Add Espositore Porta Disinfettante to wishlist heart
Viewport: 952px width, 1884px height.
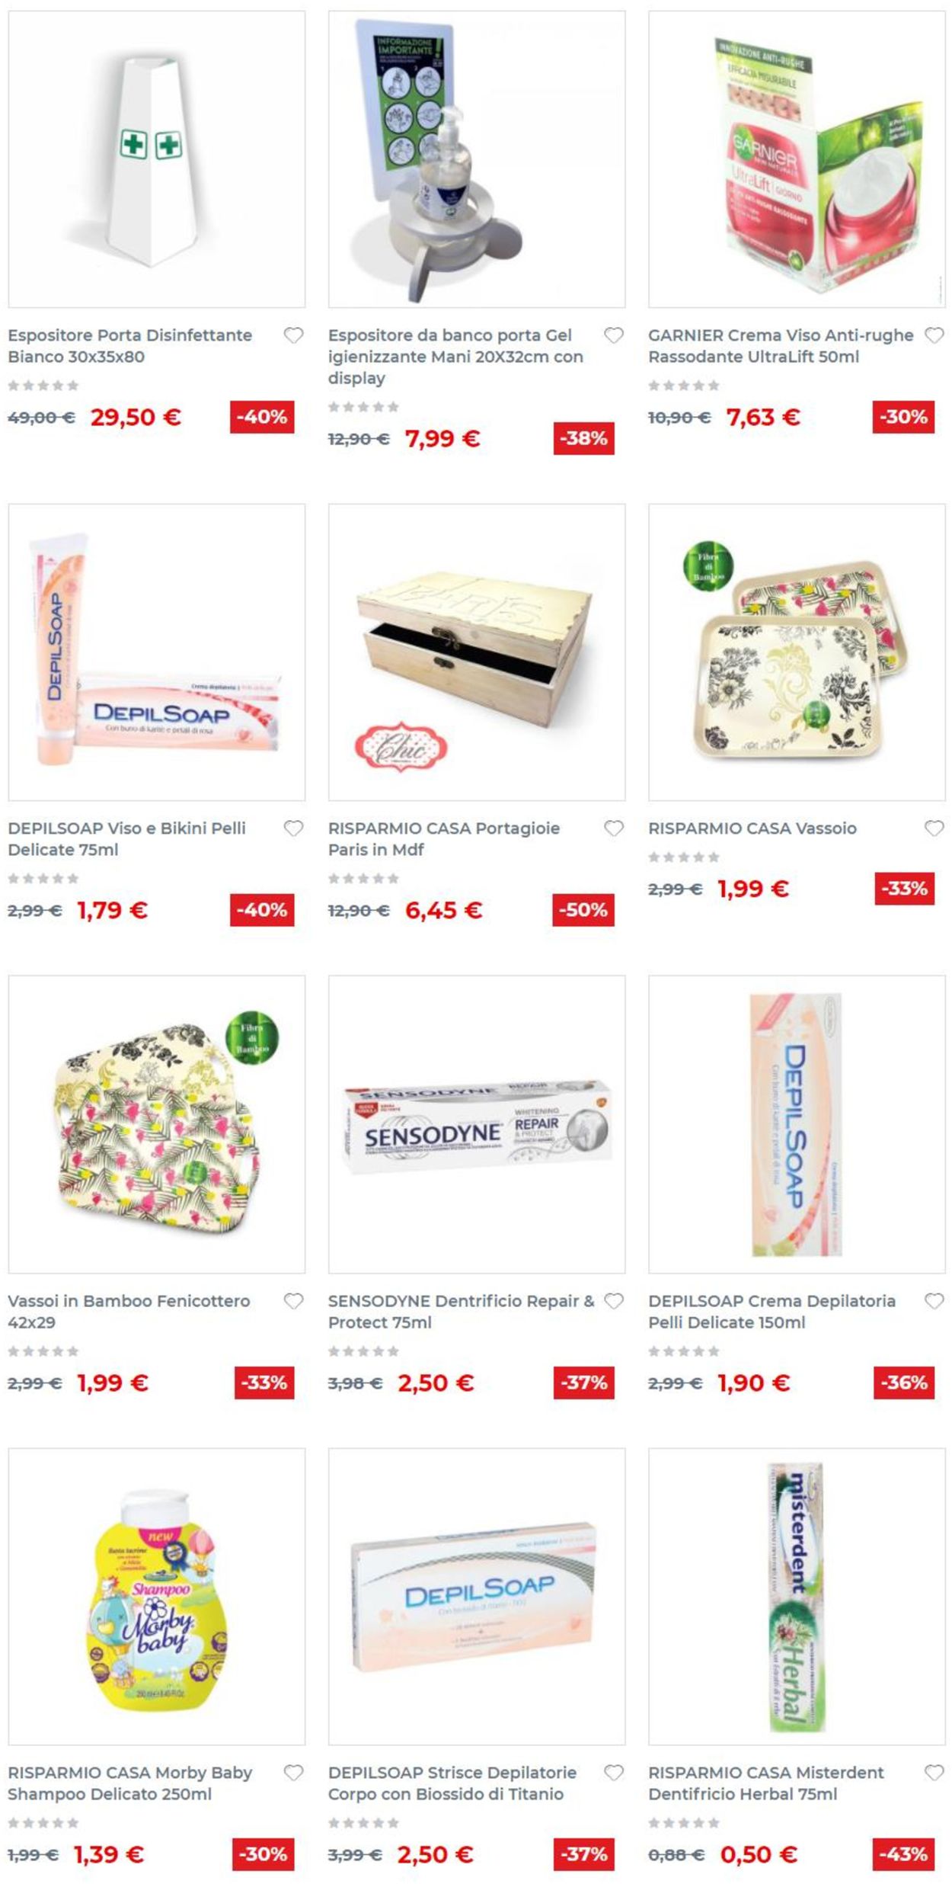[x=293, y=335]
